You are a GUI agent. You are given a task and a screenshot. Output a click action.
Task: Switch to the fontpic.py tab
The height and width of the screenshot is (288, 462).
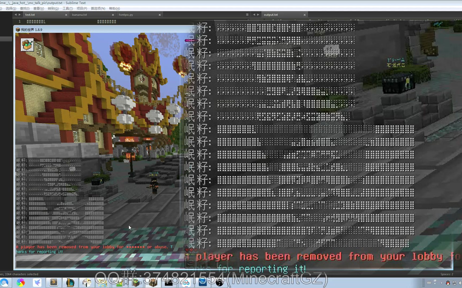[139, 15]
